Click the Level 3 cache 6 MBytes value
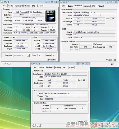The height and width of the screenshot is (129, 119). (x=49, y=49)
